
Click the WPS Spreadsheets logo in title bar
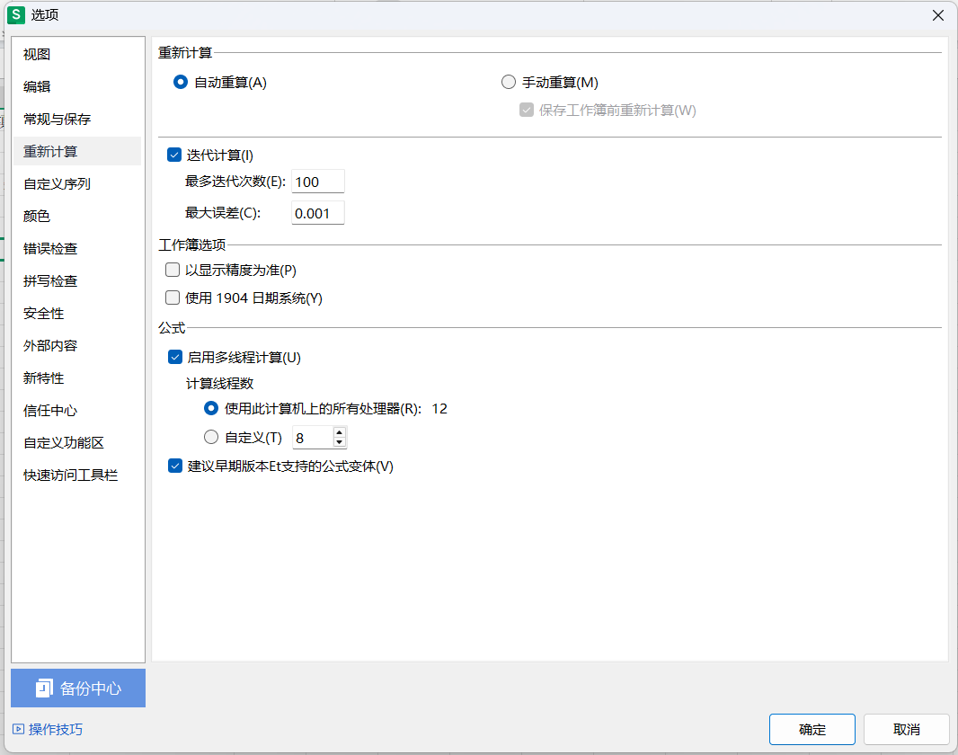click(15, 14)
